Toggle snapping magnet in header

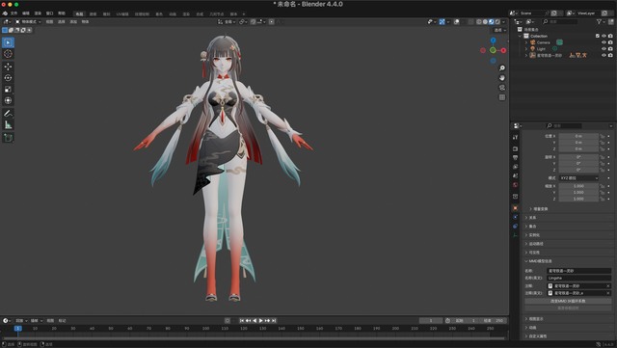[253, 21]
